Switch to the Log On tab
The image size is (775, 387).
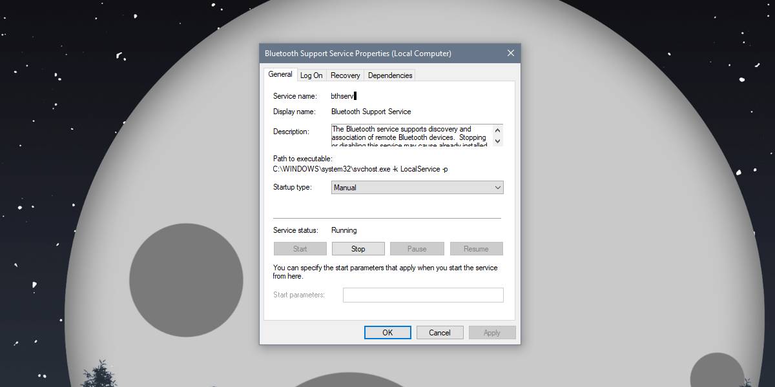point(311,75)
